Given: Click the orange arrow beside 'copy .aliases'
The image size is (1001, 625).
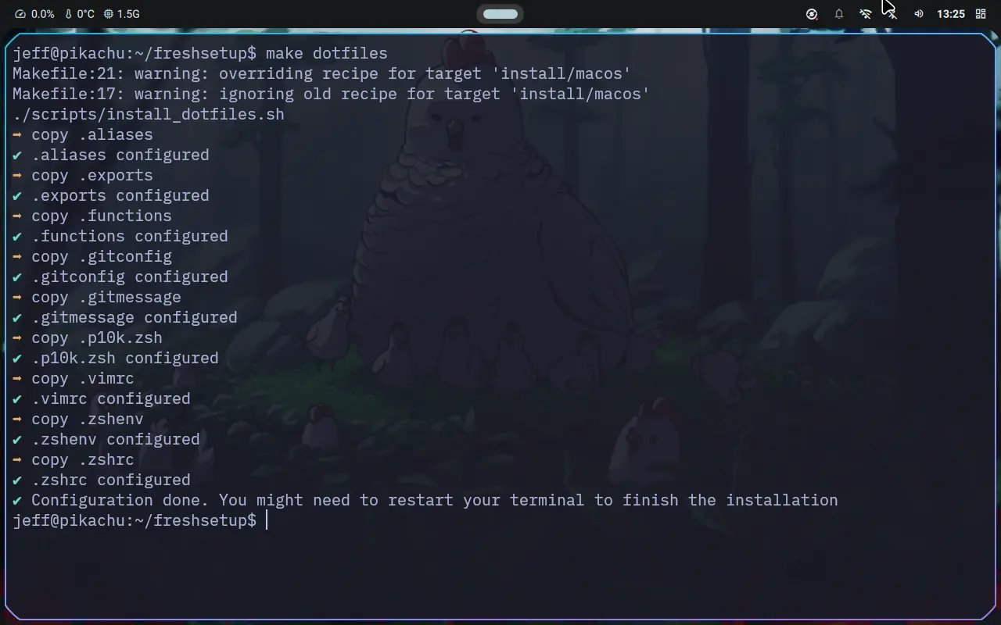Looking at the screenshot, I should [17, 134].
